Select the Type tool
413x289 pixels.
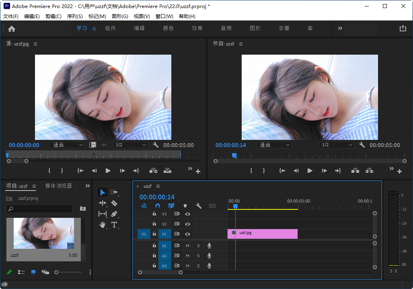[114, 225]
